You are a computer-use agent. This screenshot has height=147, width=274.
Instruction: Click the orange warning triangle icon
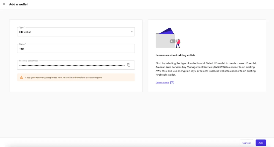coord(21,77)
